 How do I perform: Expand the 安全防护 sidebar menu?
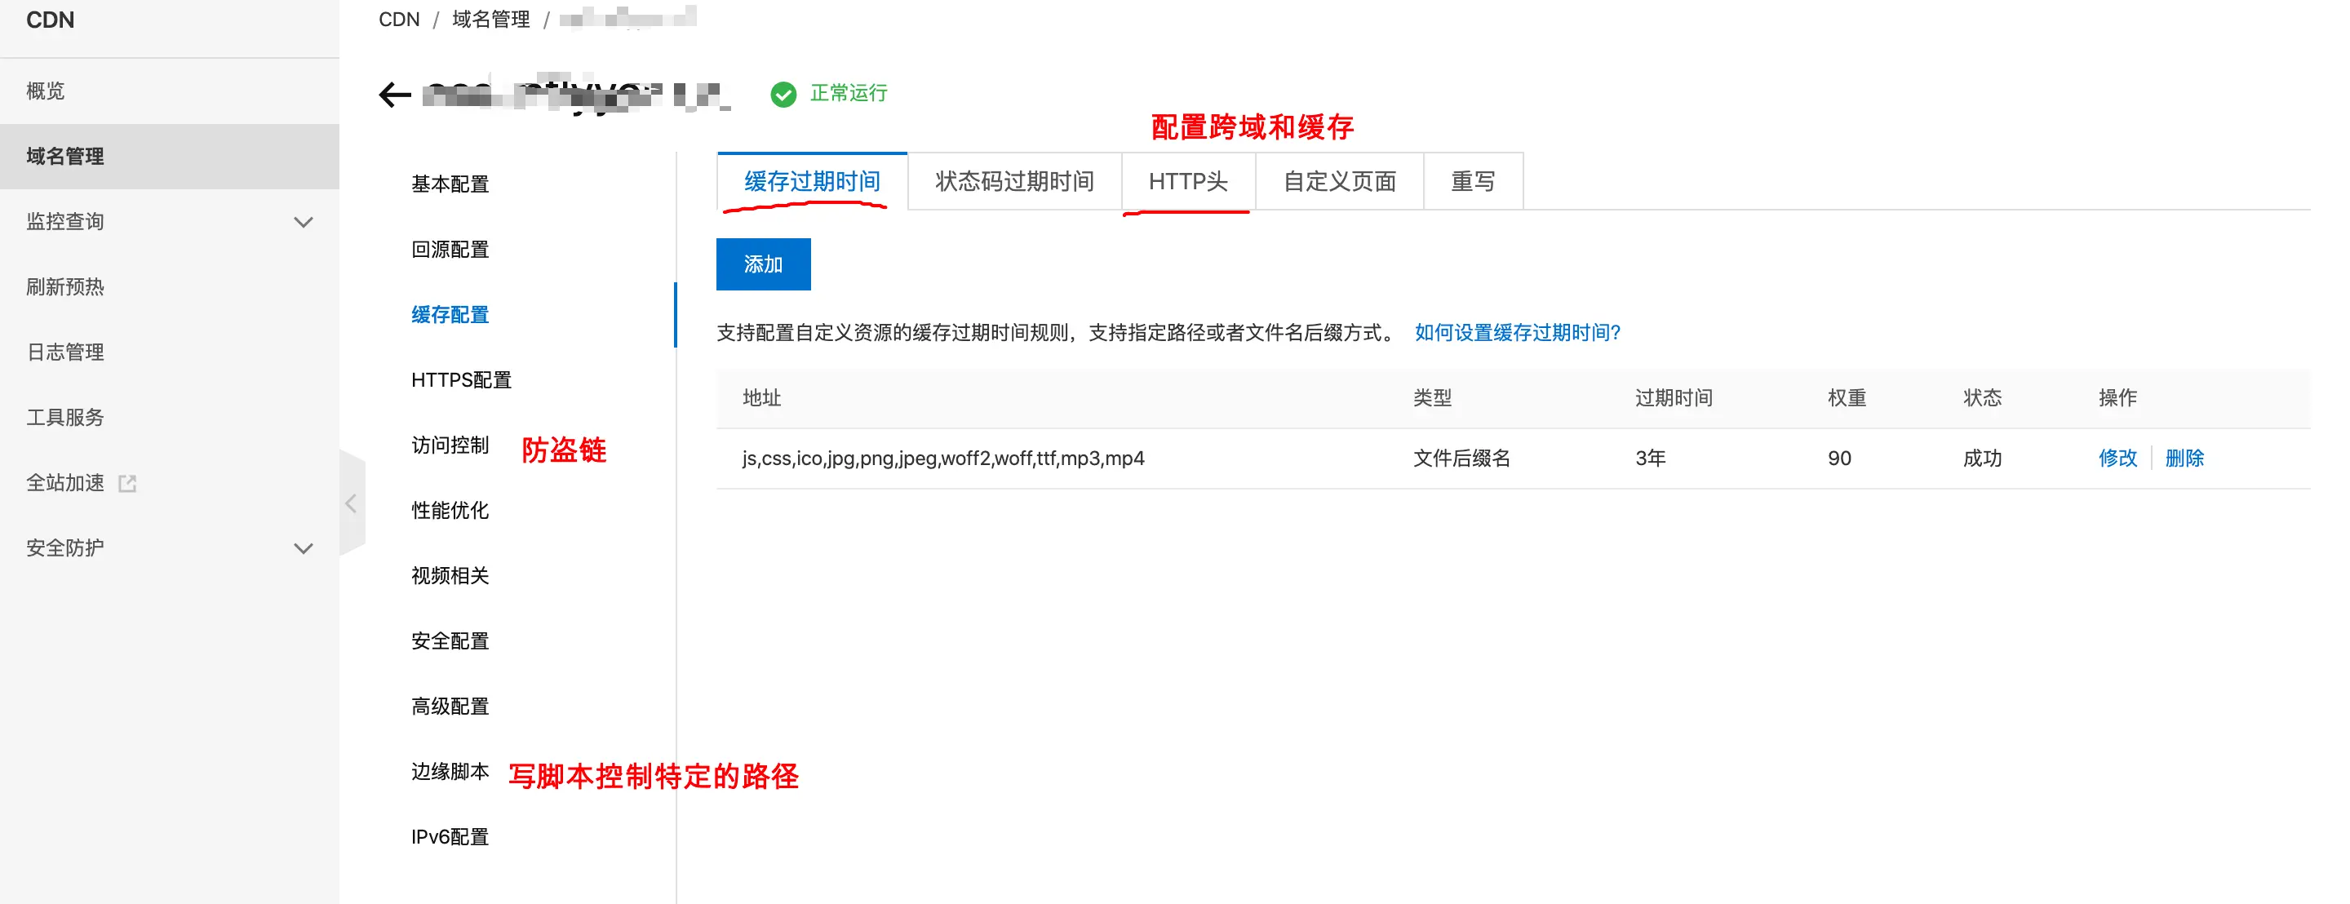pos(303,548)
